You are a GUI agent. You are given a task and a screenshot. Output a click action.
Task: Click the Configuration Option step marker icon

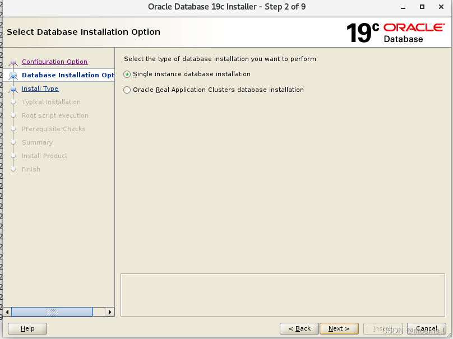click(x=13, y=62)
